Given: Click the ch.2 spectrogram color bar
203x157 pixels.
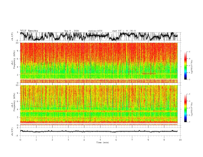Looking at the screenshot, I should [185, 108].
